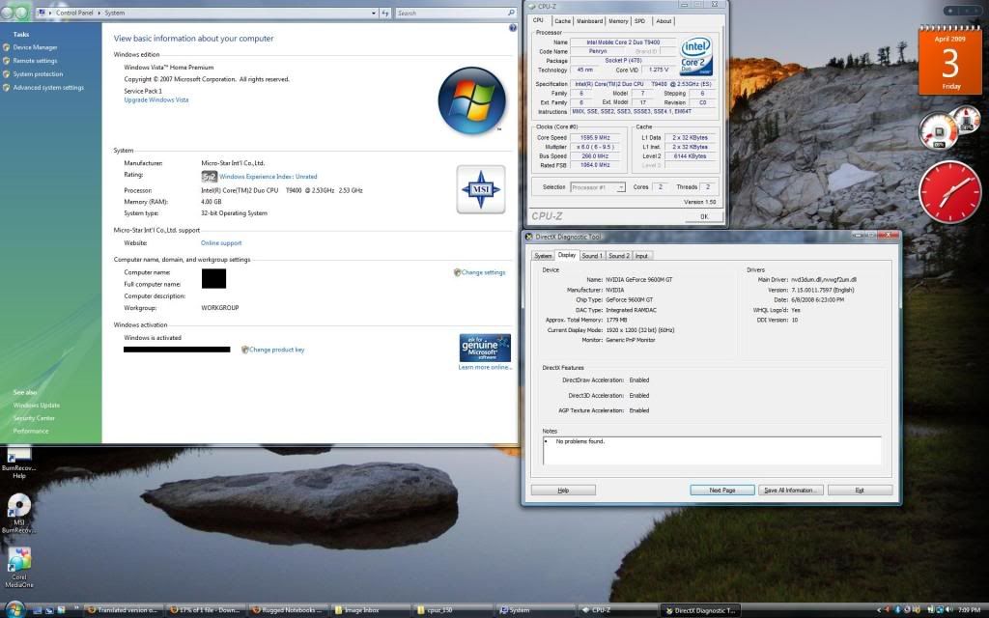
Task: Switch to the Image Inbox taskbar button
Action: [370, 610]
